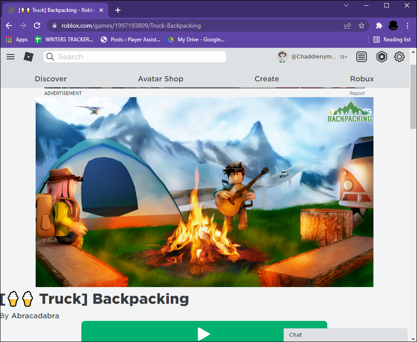Minimize the Chrome window
Image resolution: width=417 pixels, height=342 pixels.
coord(366,5)
